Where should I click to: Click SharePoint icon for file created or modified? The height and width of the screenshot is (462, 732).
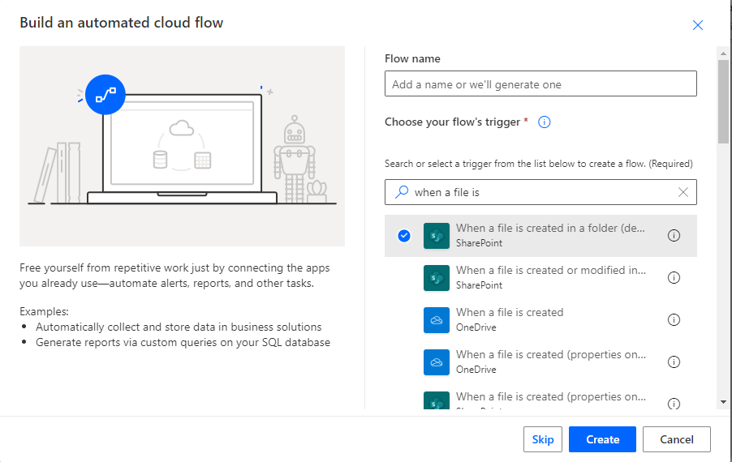[437, 278]
